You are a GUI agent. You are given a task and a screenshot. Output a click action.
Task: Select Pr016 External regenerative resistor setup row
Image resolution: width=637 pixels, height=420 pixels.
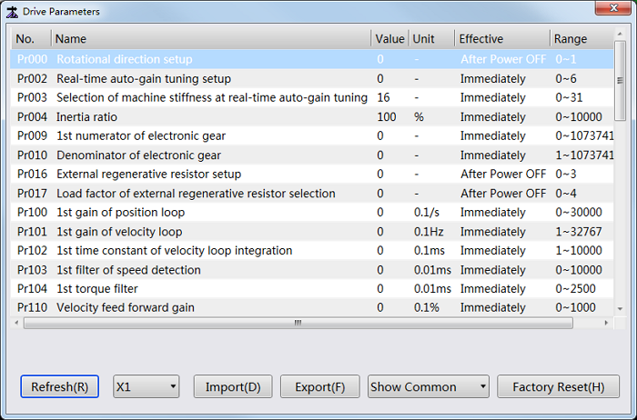(x=312, y=174)
